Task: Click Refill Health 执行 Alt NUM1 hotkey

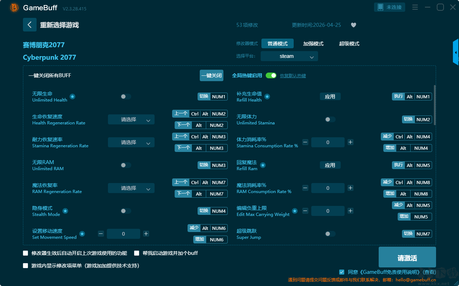Action: point(412,97)
